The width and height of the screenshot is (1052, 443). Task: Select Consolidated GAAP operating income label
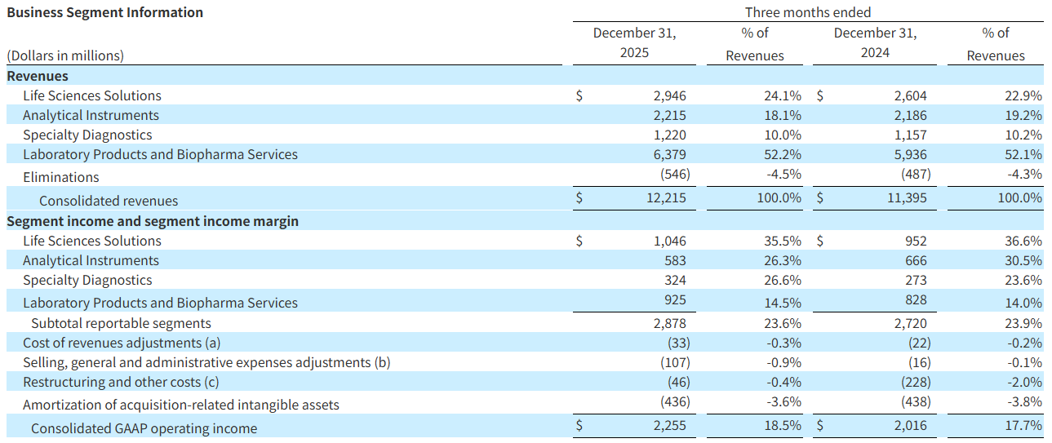(144, 428)
